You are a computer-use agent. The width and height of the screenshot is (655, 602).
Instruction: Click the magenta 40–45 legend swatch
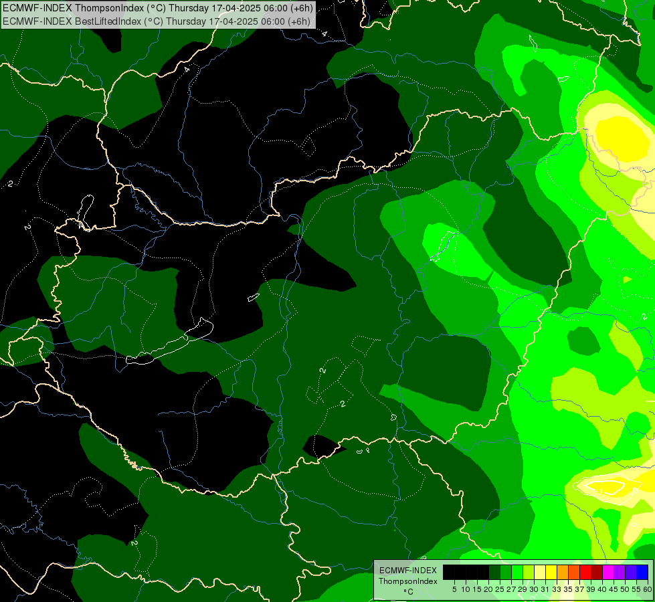(x=607, y=572)
